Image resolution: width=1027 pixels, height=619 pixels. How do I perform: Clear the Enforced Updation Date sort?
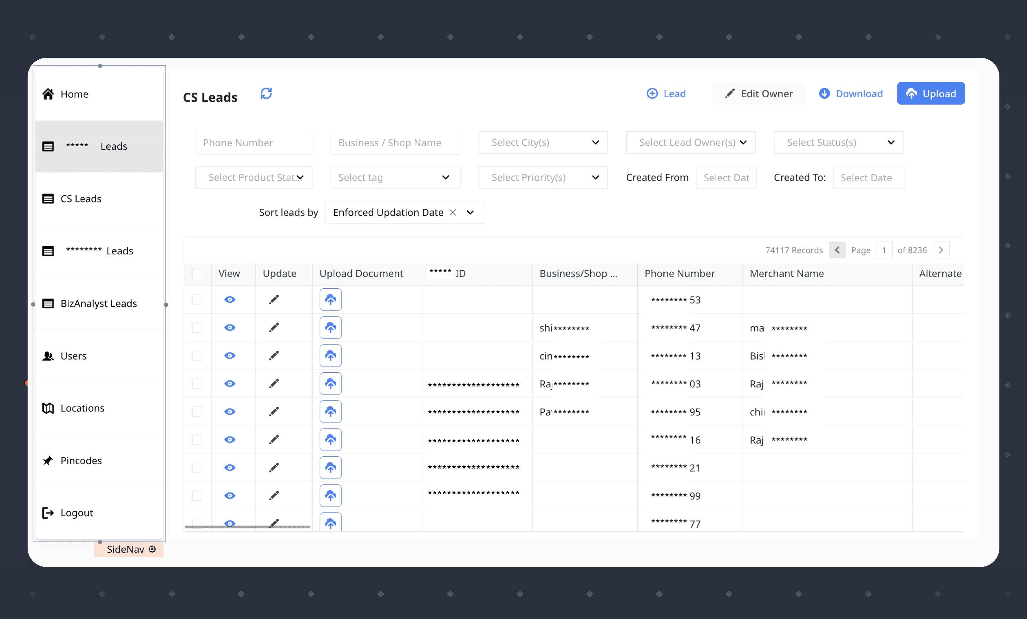click(453, 212)
